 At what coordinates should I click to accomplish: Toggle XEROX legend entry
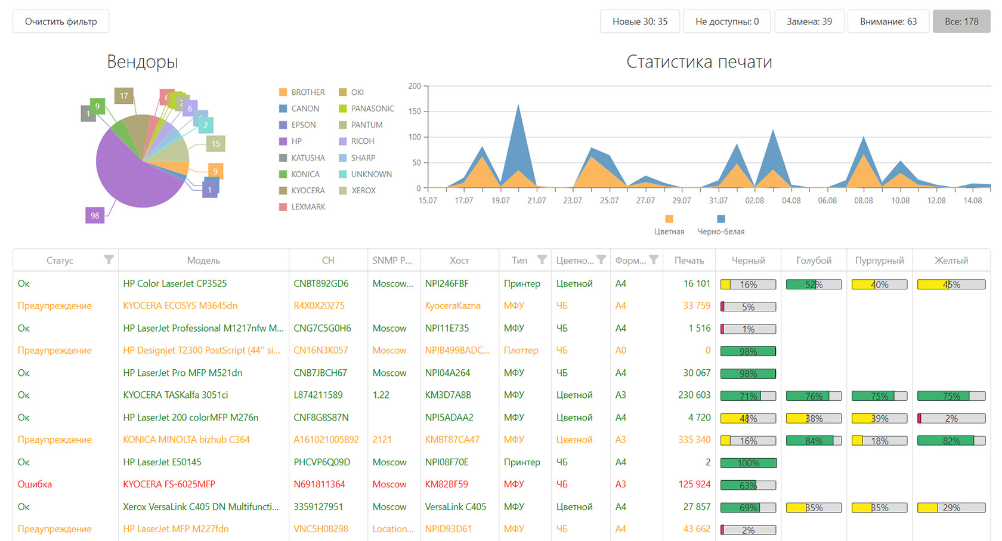point(357,190)
